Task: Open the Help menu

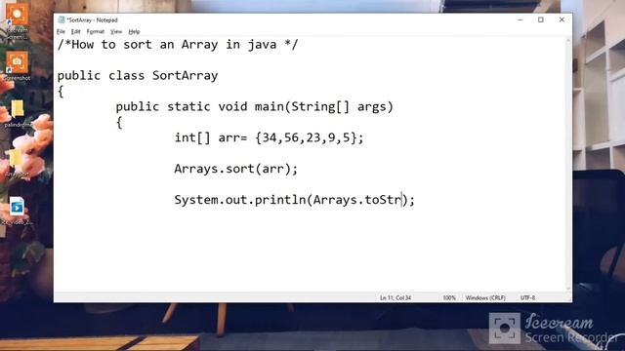Action: pyautogui.click(x=134, y=31)
